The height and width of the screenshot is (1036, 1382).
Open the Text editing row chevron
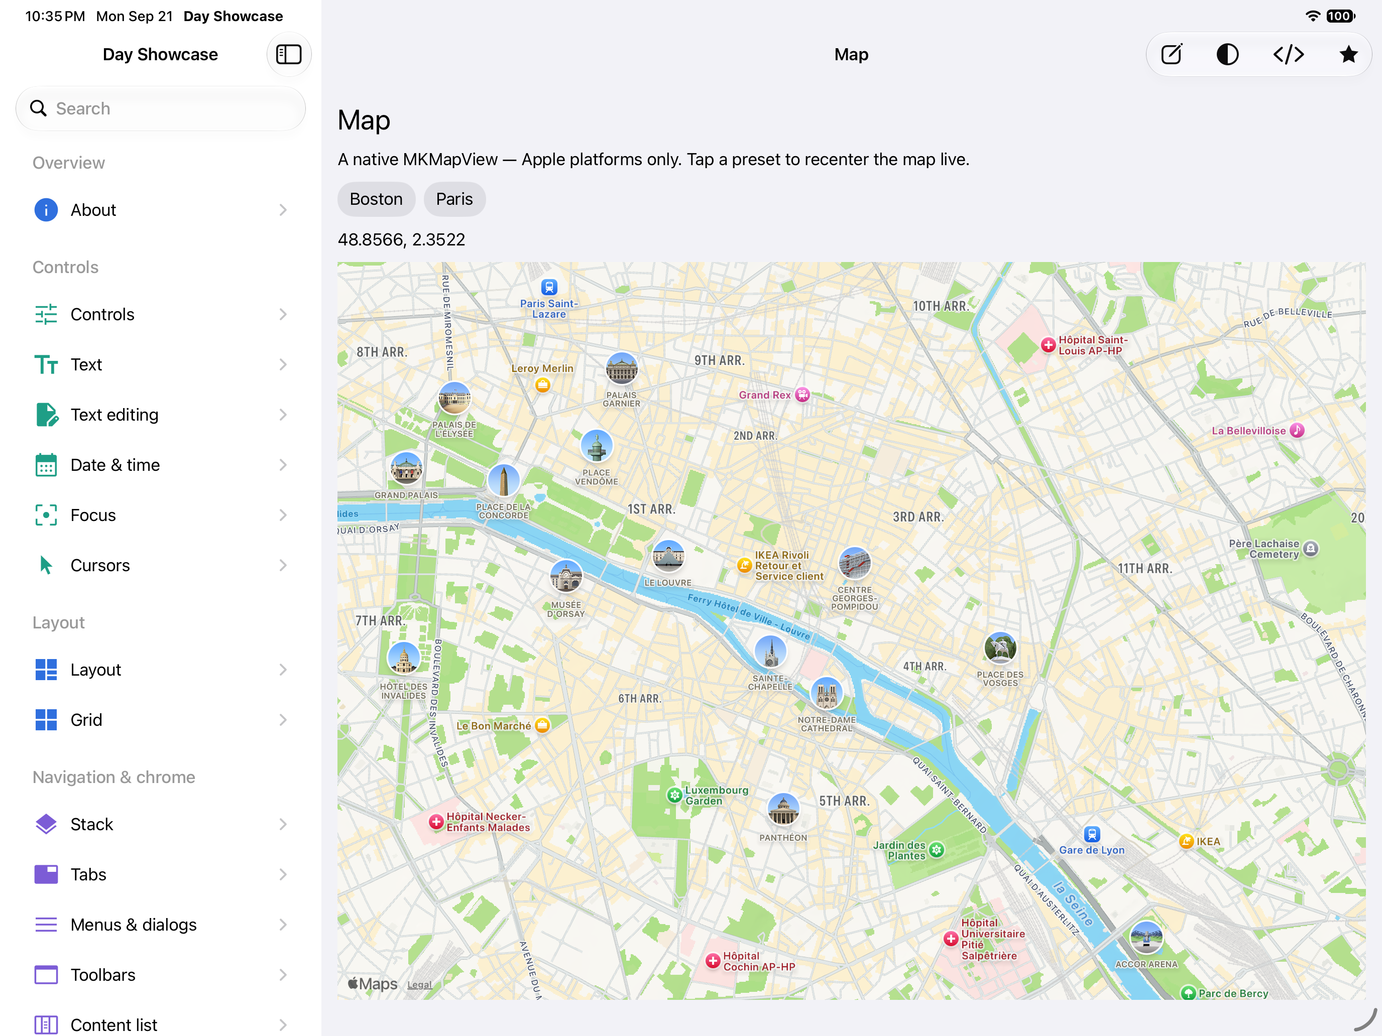[x=283, y=415]
